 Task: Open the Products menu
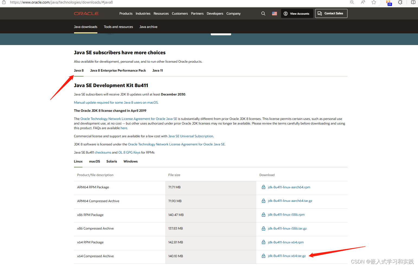[x=126, y=13]
